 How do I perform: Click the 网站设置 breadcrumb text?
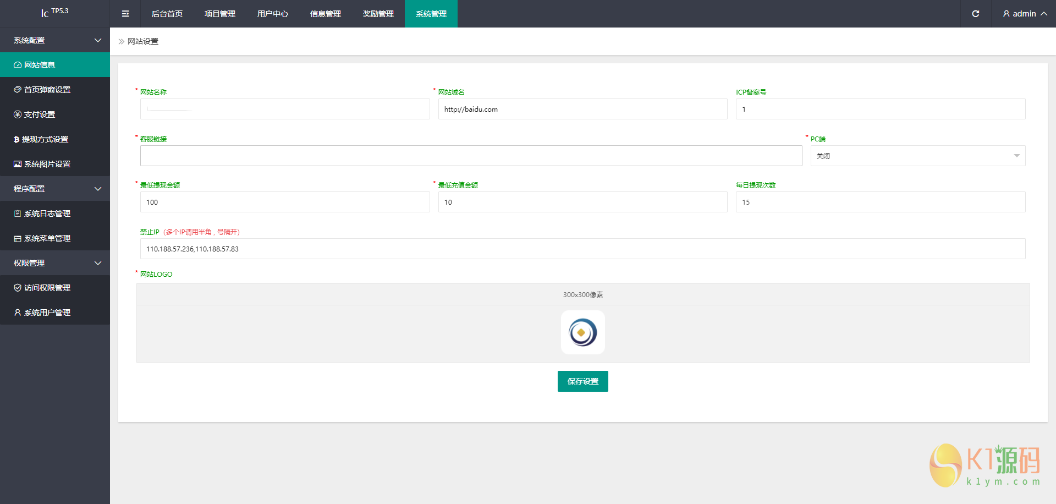[x=143, y=41]
